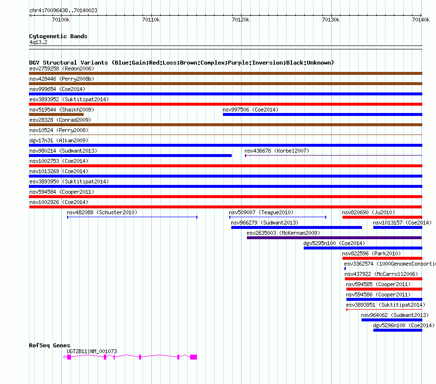This screenshot has height=384, width=436.
Task: Select the thin nsv509007 span line
Action: pyautogui.click(x=278, y=217)
